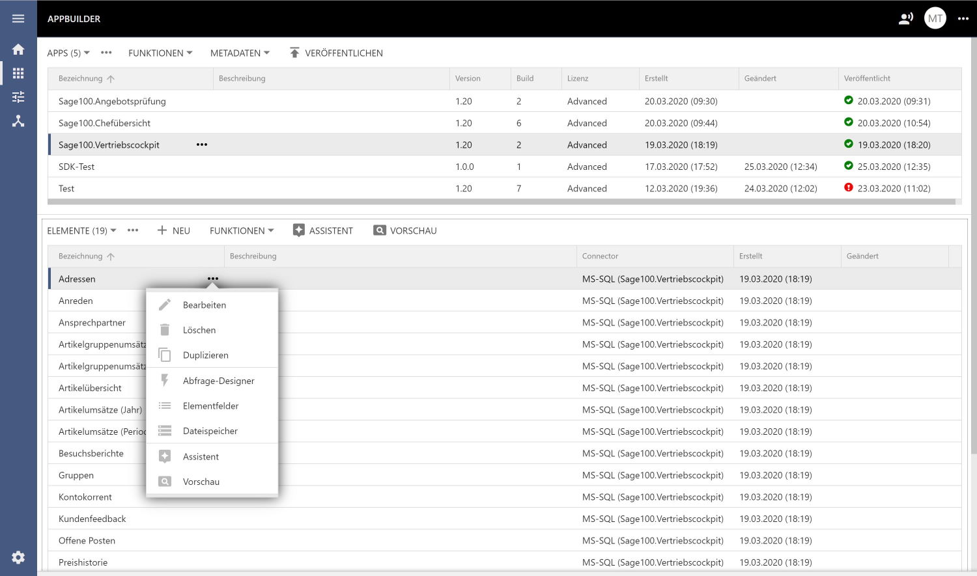
Task: Go to Home in the sidebar
Action: coord(18,49)
